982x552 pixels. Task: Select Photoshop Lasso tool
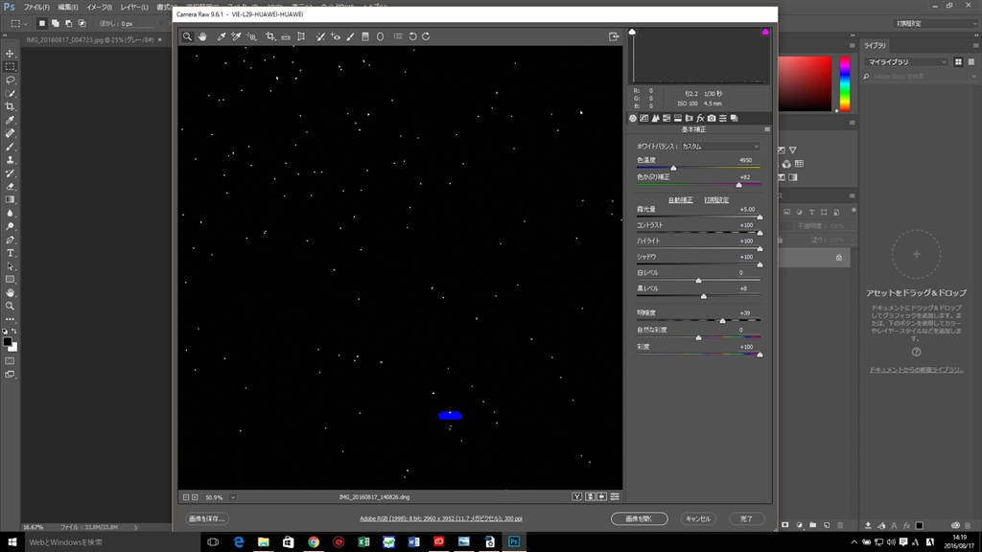coord(10,80)
